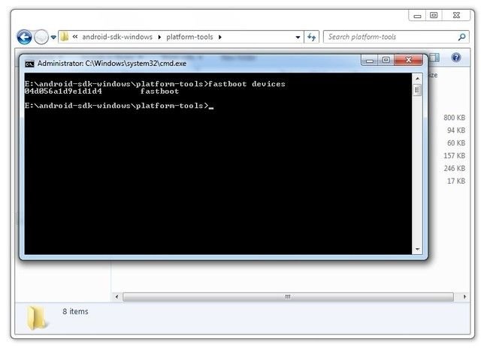Open Explorer Help question mark icon
Image resolution: width=481 pixels, height=351 pixels.
coord(456,57)
